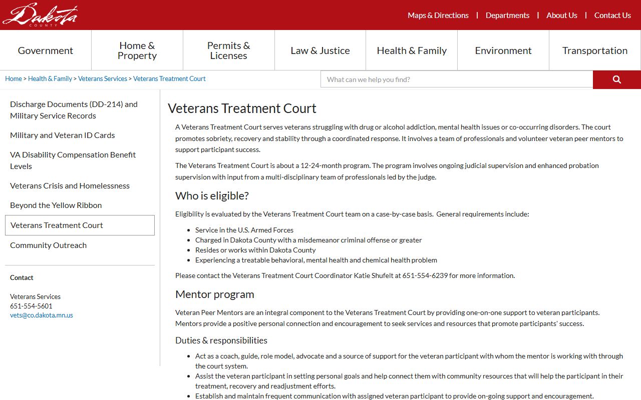Open the Health & Family menu
This screenshot has height=400, width=641.
coord(412,50)
